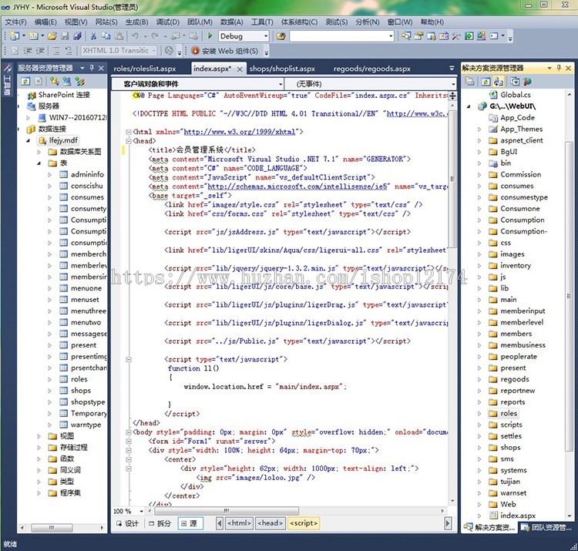The height and width of the screenshot is (551, 578).
Task: Click the Connect to Database icon
Action: coord(55,81)
